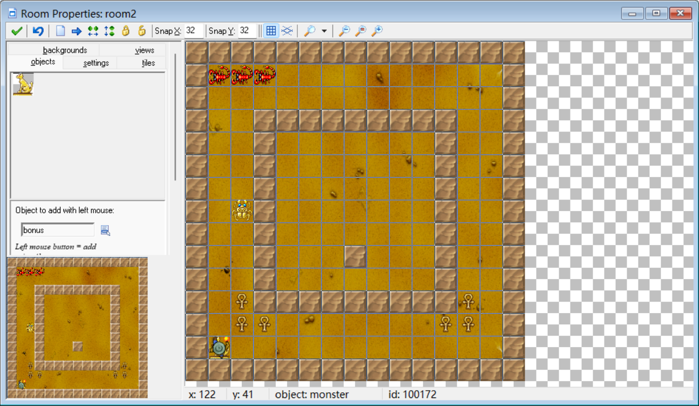
Task: Edit the Snap Y value field
Action: [247, 31]
